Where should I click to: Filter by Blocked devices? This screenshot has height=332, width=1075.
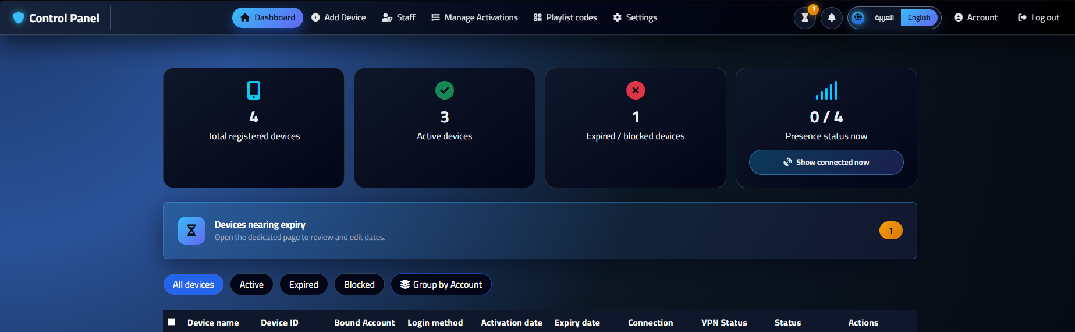point(359,284)
